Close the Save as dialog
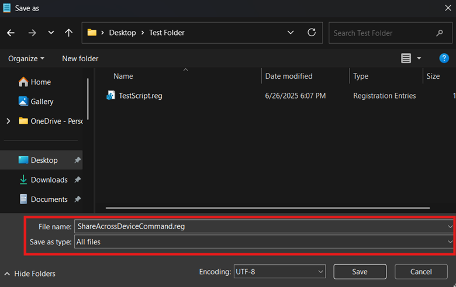The image size is (456, 287). tap(448, 8)
